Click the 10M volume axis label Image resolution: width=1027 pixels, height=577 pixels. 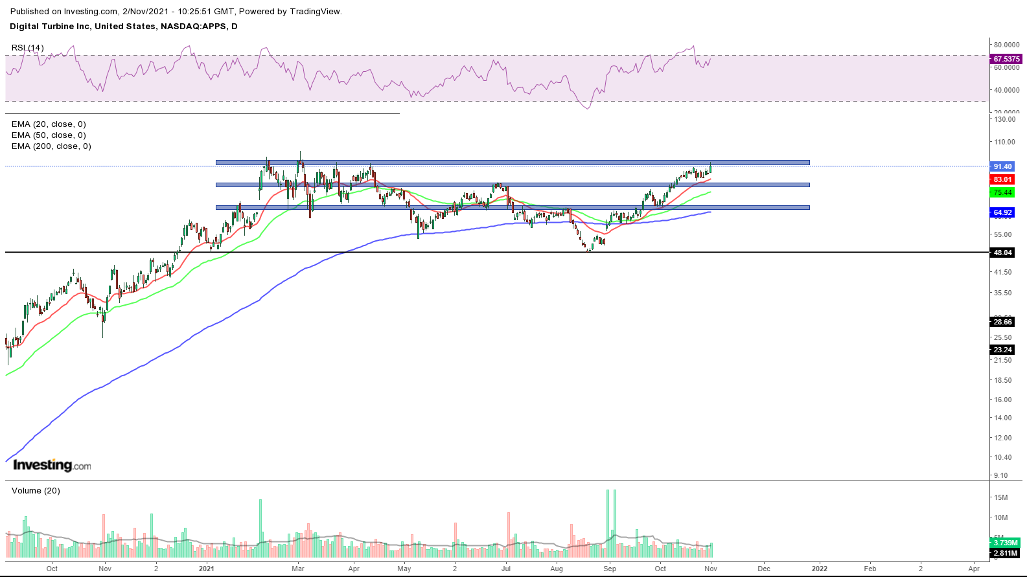click(x=1001, y=517)
